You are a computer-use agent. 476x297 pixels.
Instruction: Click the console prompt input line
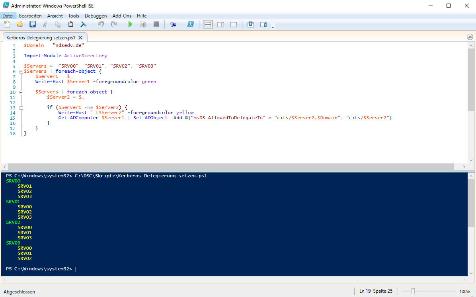159,269
